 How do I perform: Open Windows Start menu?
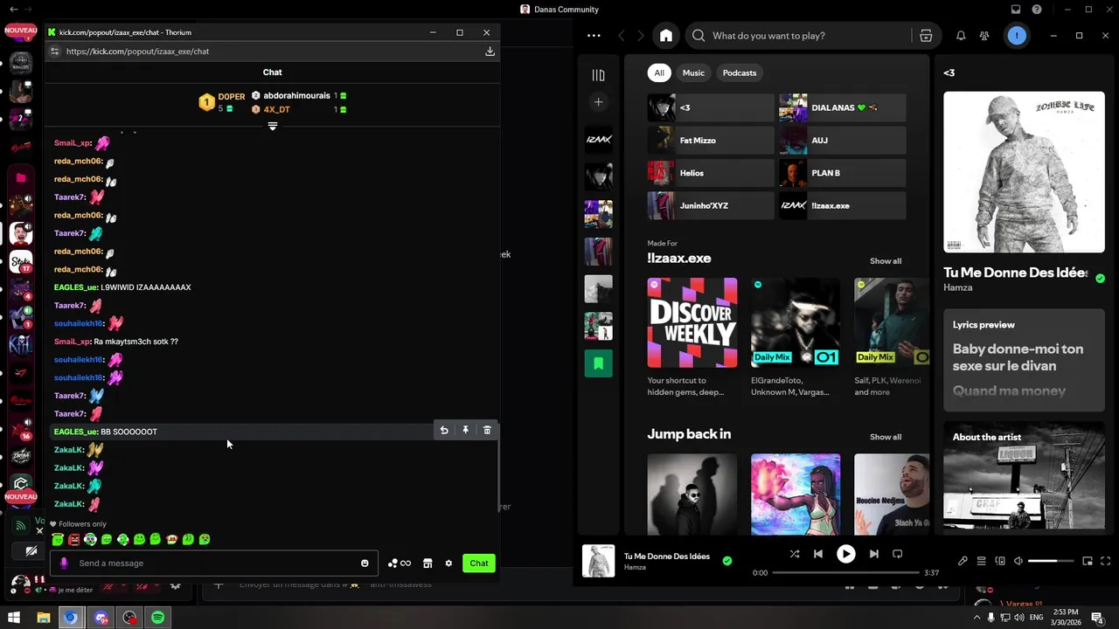pos(14,618)
